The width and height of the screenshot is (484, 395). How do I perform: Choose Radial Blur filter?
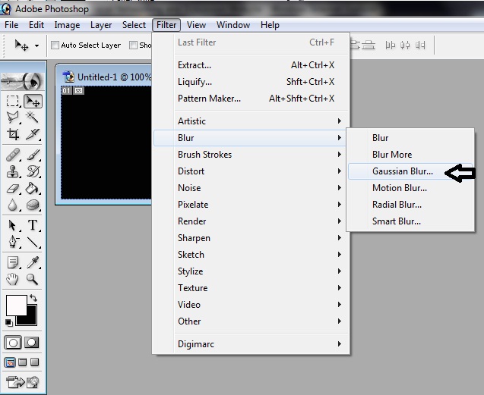(x=410, y=204)
